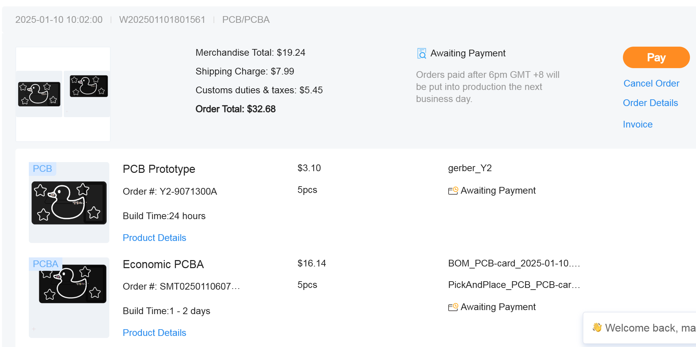Click the gerber_Y2 file name
The height and width of the screenshot is (347, 696).
470,168
